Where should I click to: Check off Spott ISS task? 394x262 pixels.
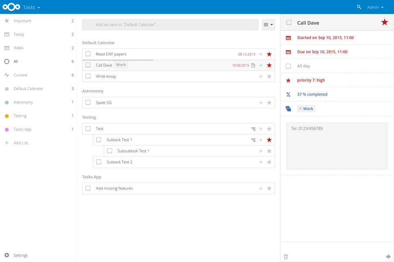pyautogui.click(x=88, y=102)
